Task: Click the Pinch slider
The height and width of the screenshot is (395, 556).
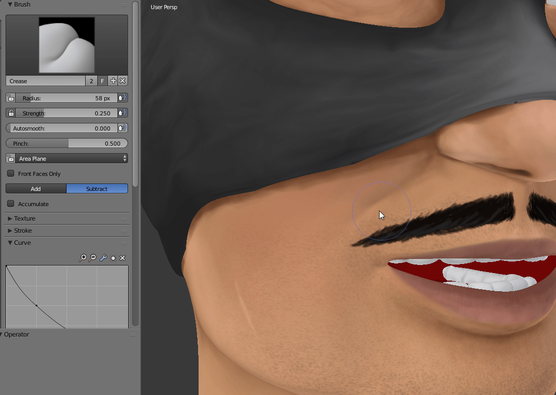Action: 67,144
